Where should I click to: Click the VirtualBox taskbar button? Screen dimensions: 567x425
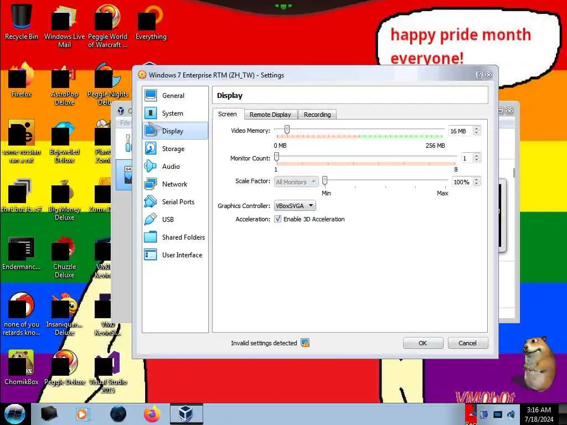(x=186, y=414)
